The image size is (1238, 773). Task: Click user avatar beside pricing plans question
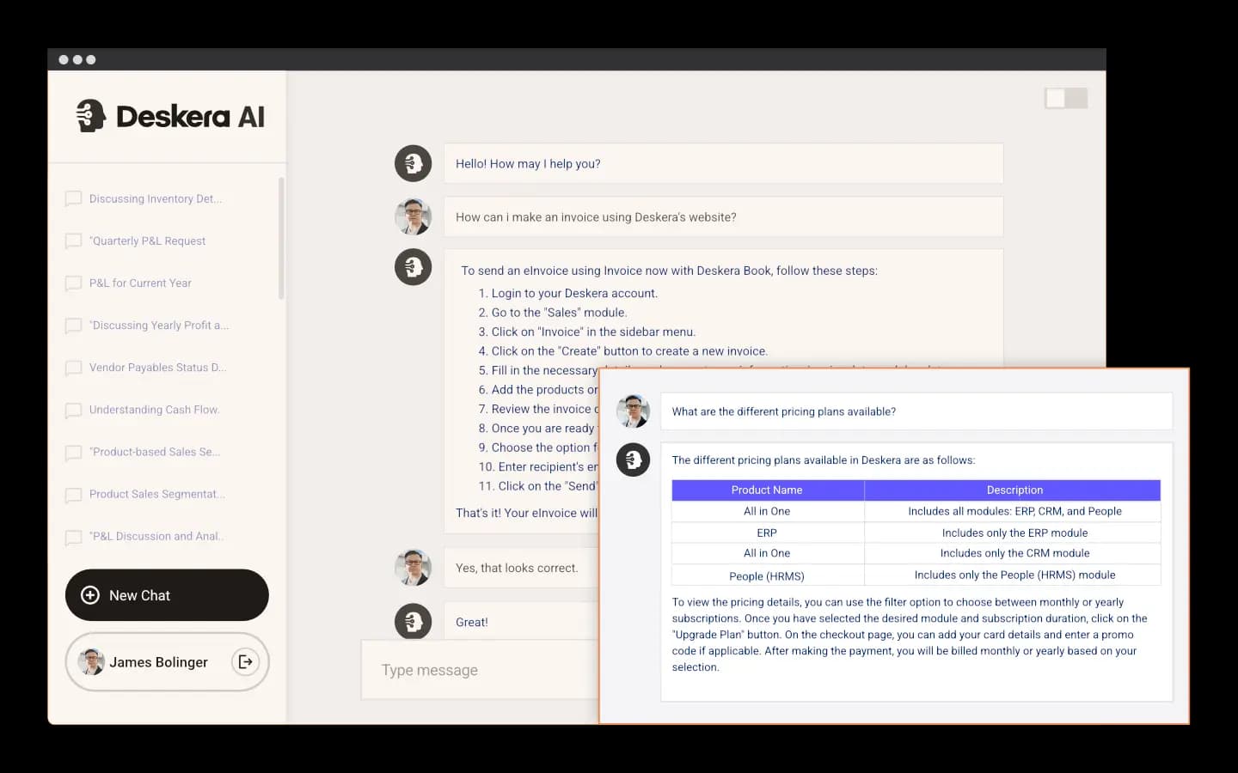tap(633, 411)
